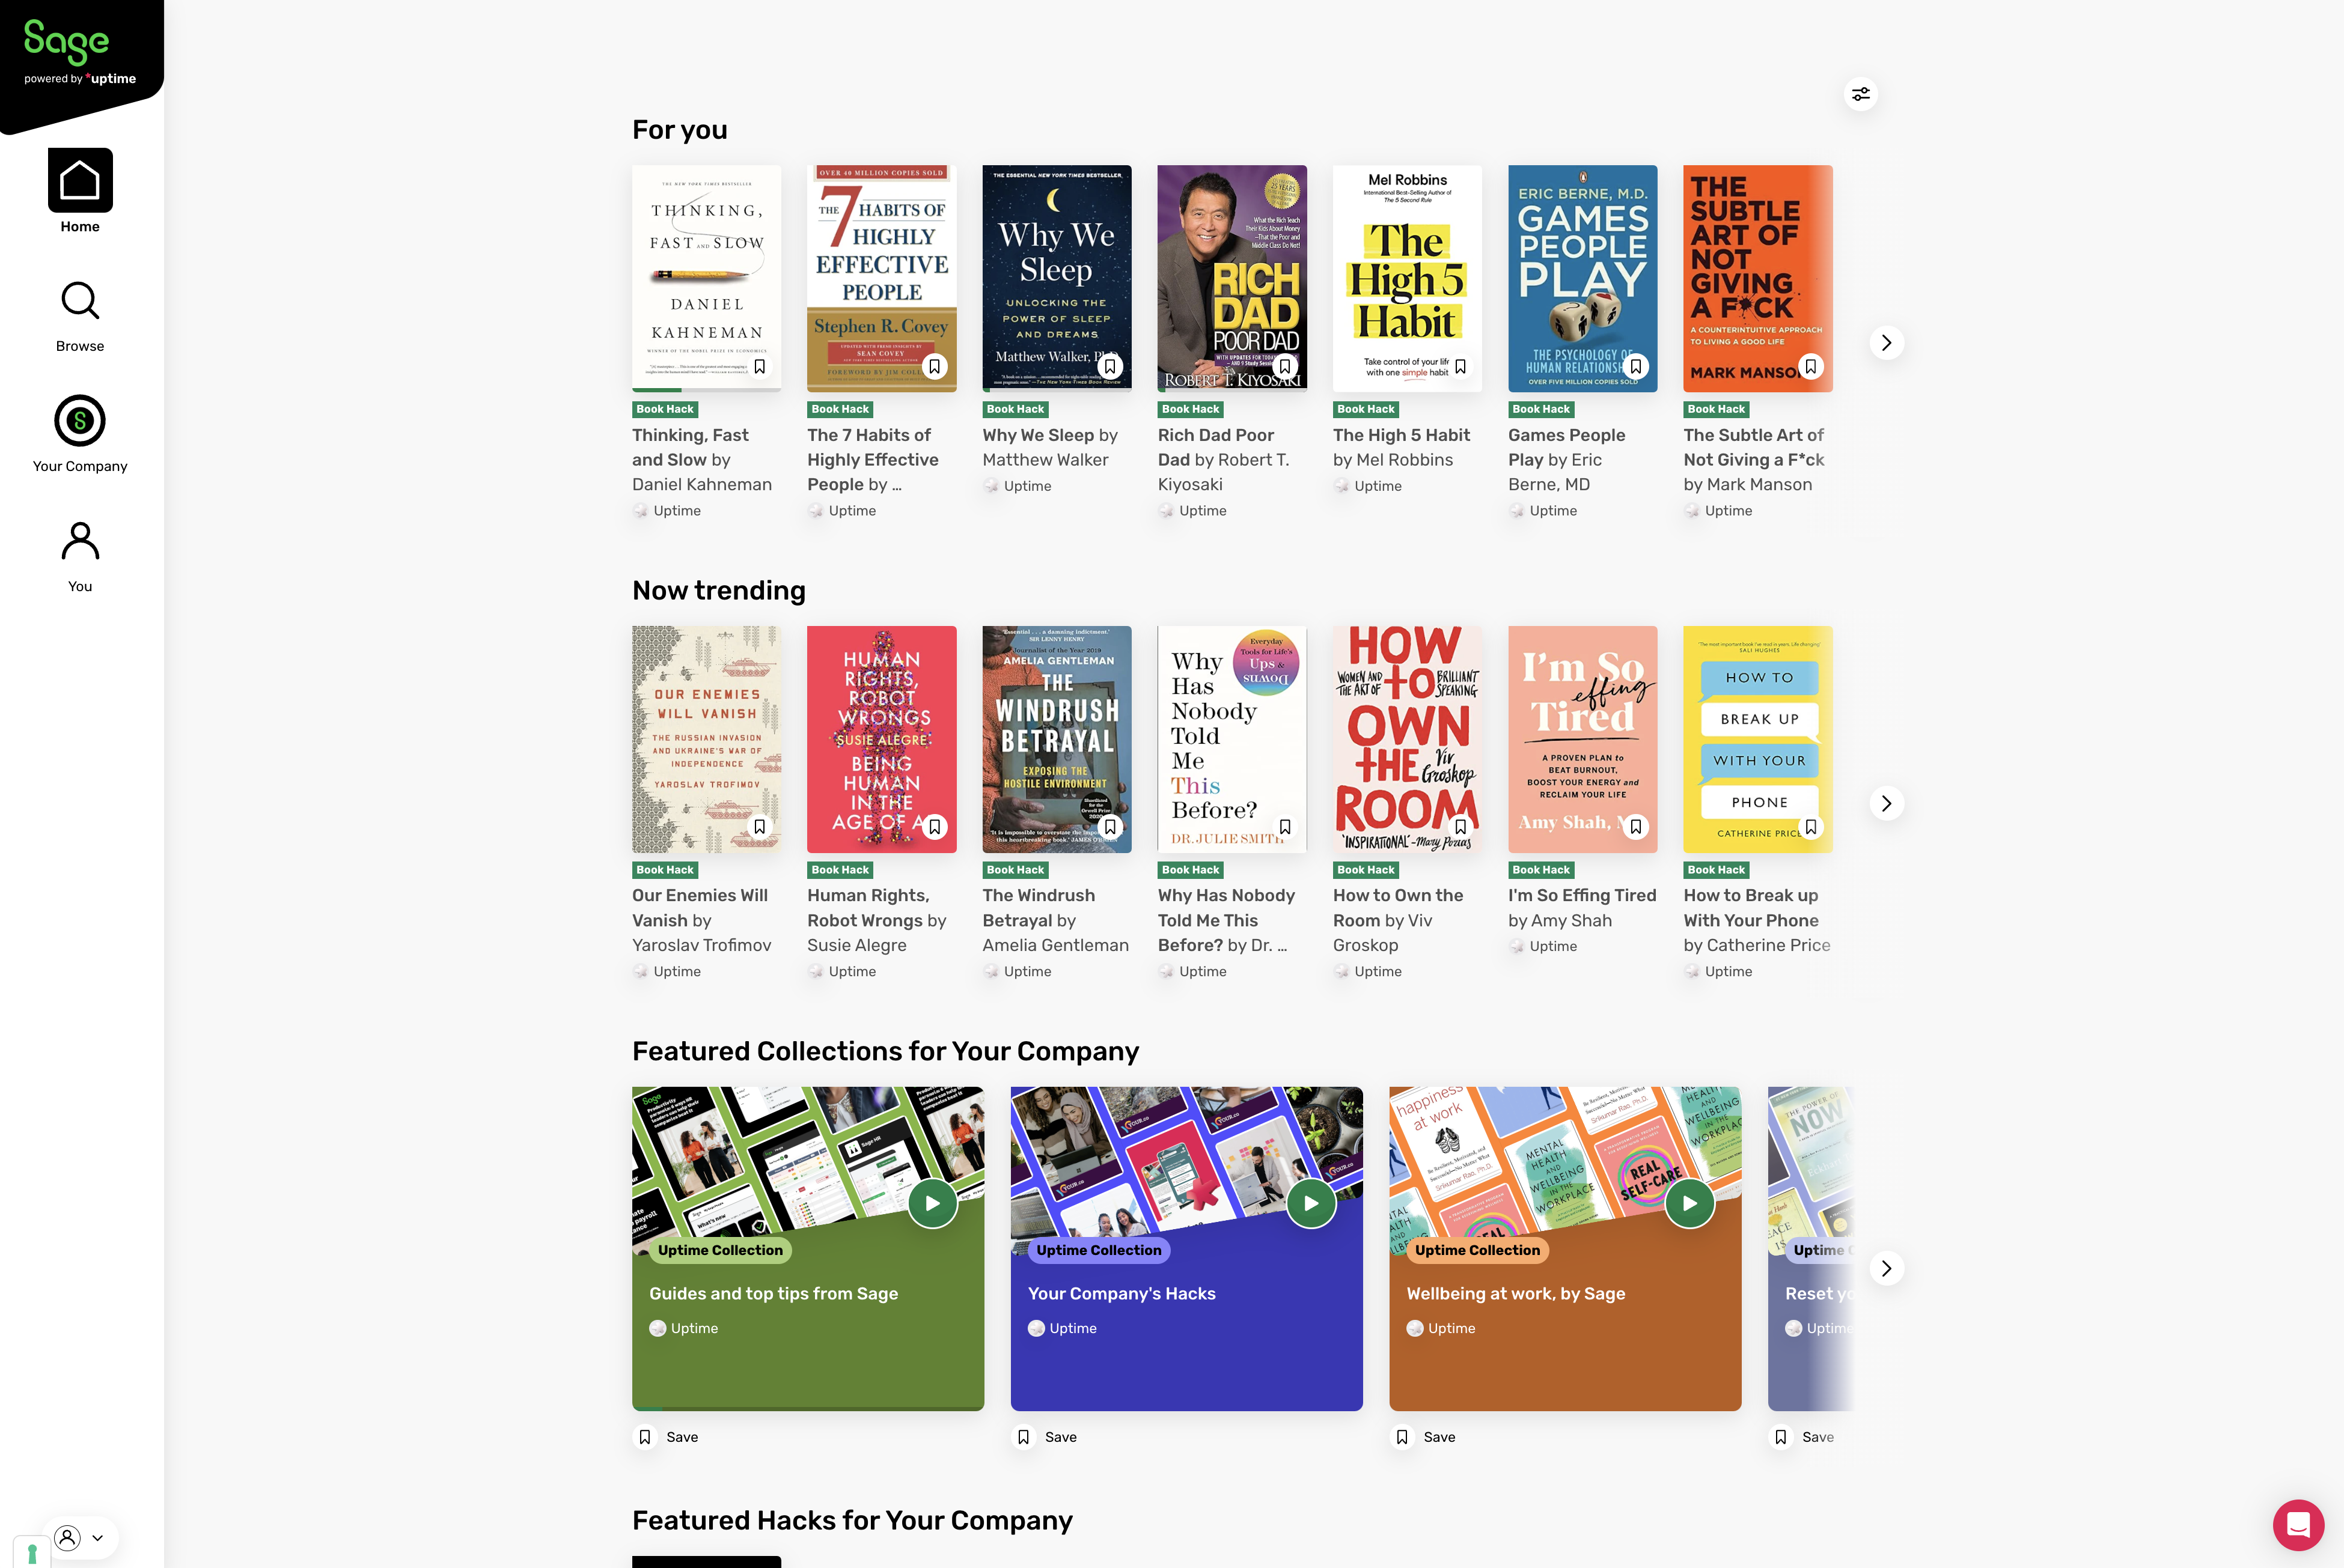Open the You profile icon
Viewport: 2344px width, 1568px height.
tap(80, 541)
